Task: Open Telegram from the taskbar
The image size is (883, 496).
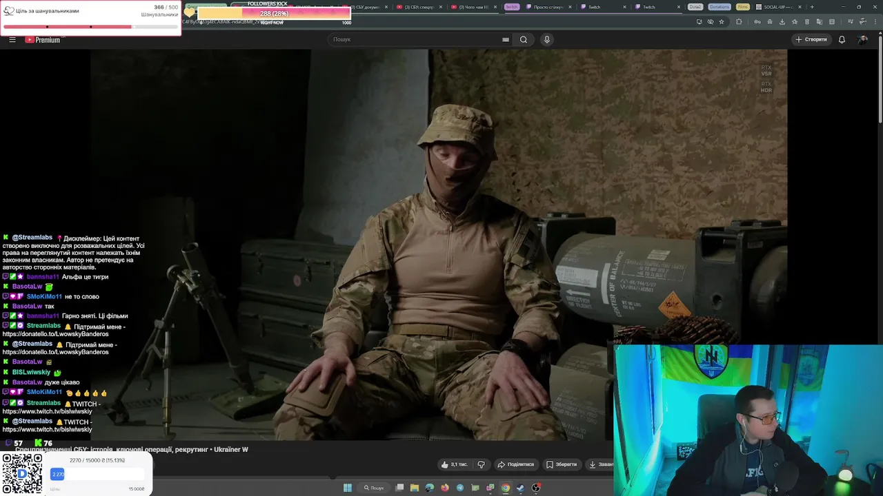Action: pyautogui.click(x=460, y=488)
